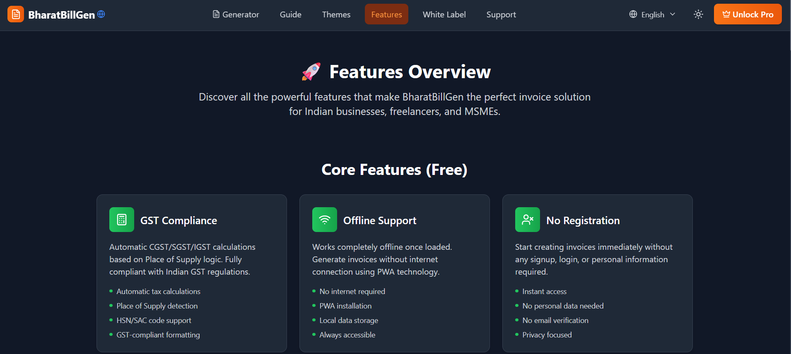
Task: Click the BharatBillGen brand name link
Action: tap(62, 15)
